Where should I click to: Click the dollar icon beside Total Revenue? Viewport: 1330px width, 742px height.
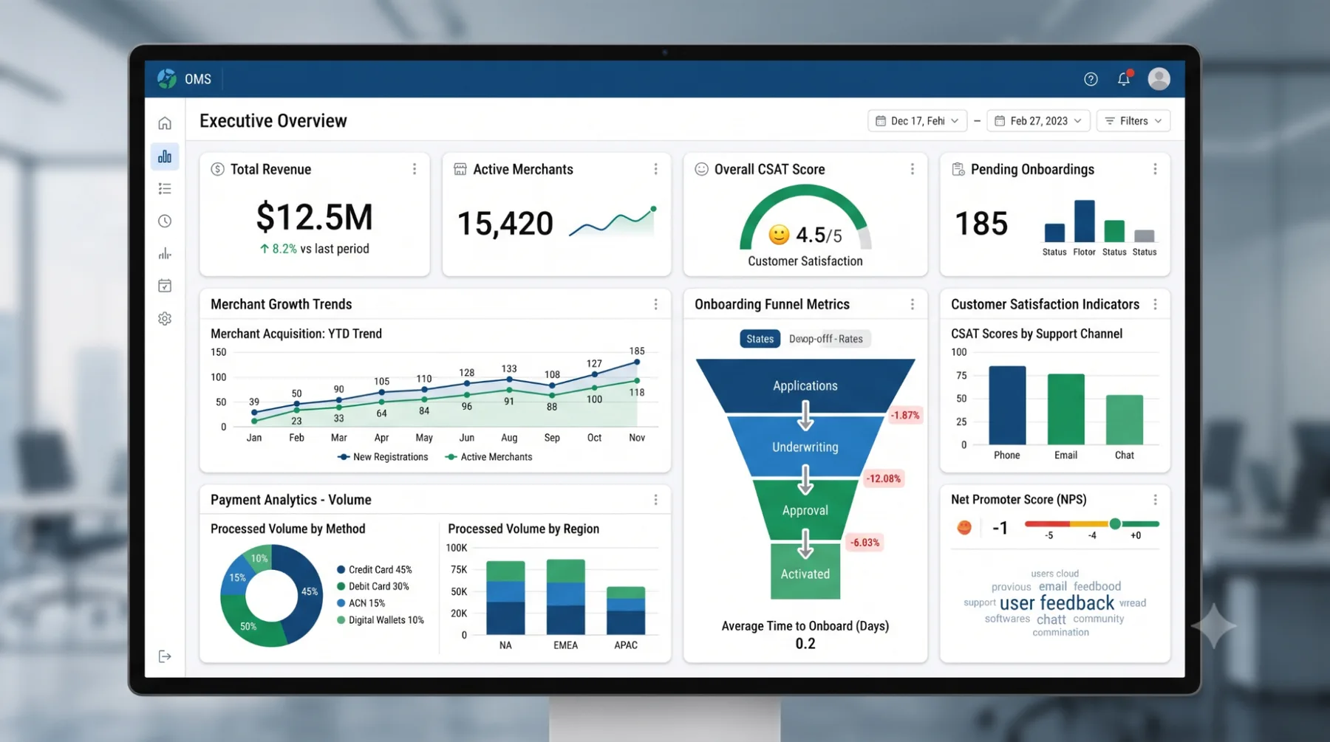point(217,169)
